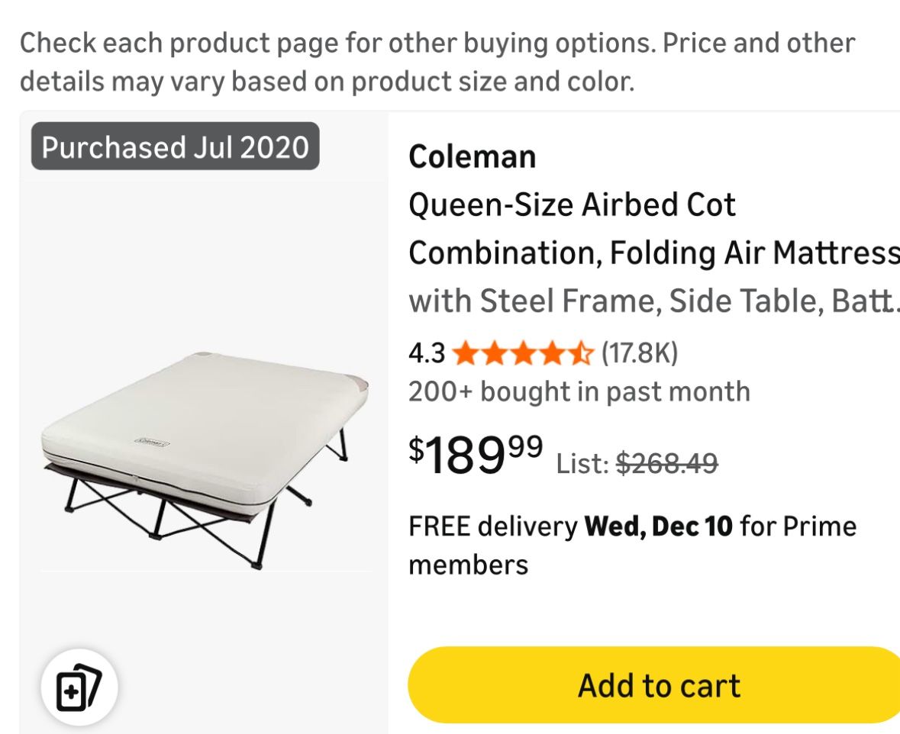Image resolution: width=900 pixels, height=734 pixels.
Task: Click the $189.99 price
Action: (473, 452)
